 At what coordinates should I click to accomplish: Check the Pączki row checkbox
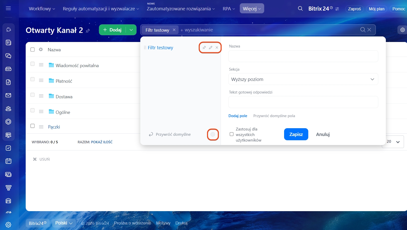click(x=32, y=126)
